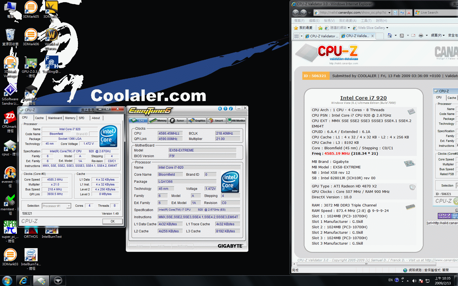This screenshot has width=458, height=286.
Task: Click the IE favorites star icon
Action: (296, 28)
